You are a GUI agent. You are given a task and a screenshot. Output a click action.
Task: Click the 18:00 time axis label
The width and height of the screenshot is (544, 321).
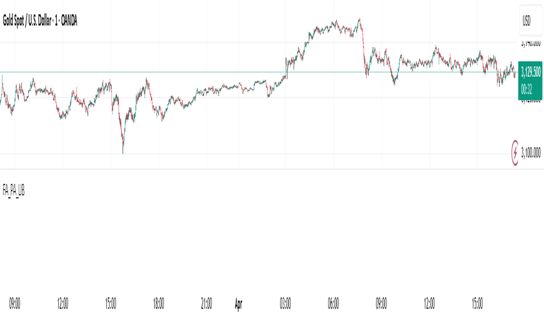pos(159,303)
